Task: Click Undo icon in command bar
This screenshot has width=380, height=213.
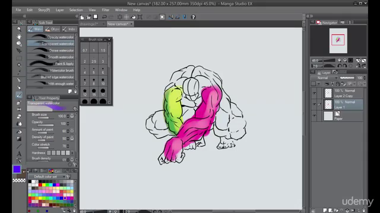Action: click(104, 17)
